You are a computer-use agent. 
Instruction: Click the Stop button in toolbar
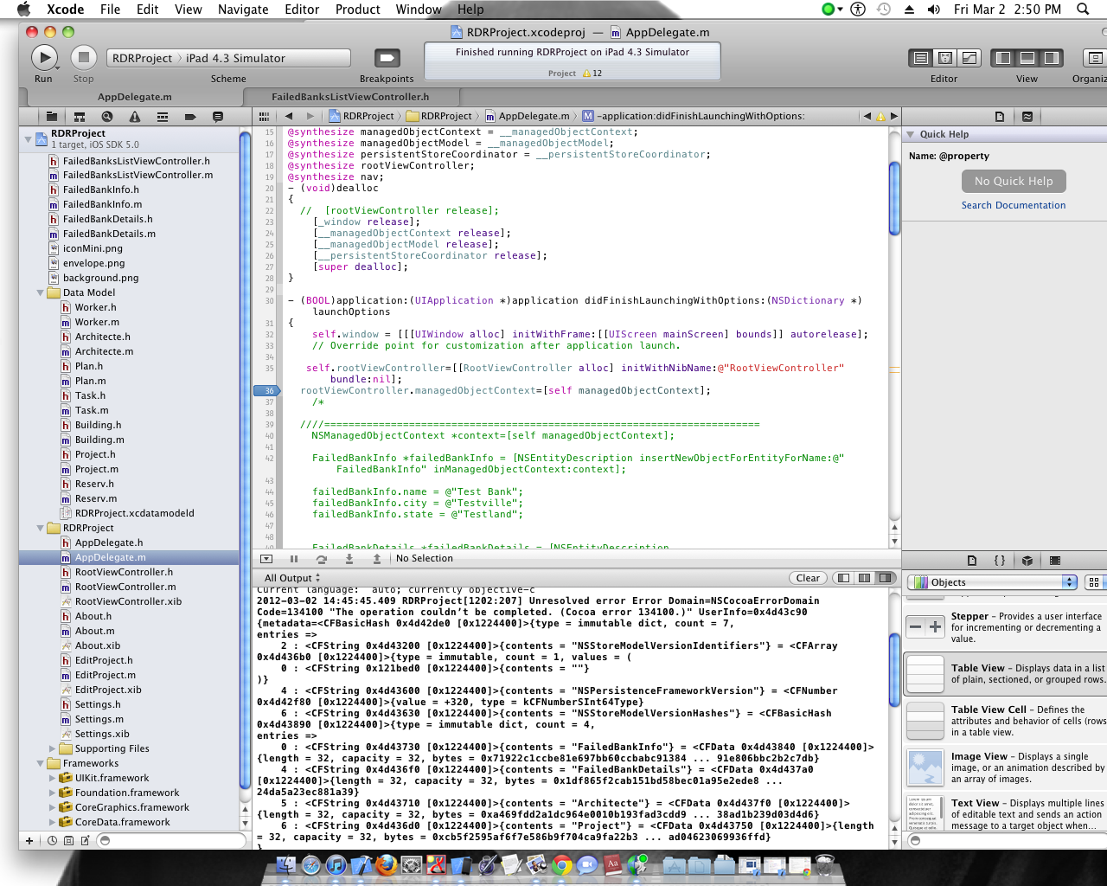click(x=83, y=58)
